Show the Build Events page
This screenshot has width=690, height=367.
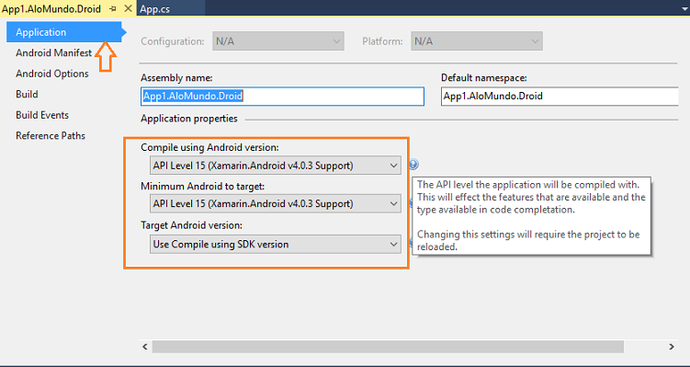click(42, 115)
